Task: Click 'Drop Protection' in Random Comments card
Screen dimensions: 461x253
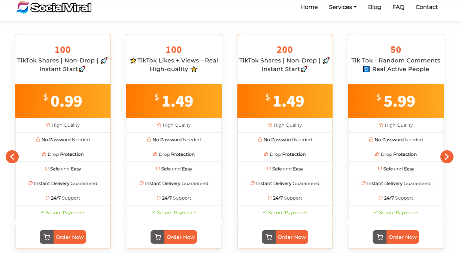Action: (x=399, y=154)
